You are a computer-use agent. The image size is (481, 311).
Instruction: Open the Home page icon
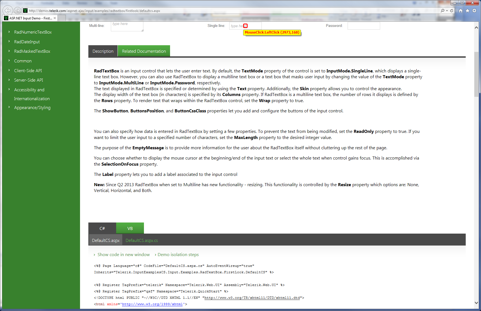point(461,11)
